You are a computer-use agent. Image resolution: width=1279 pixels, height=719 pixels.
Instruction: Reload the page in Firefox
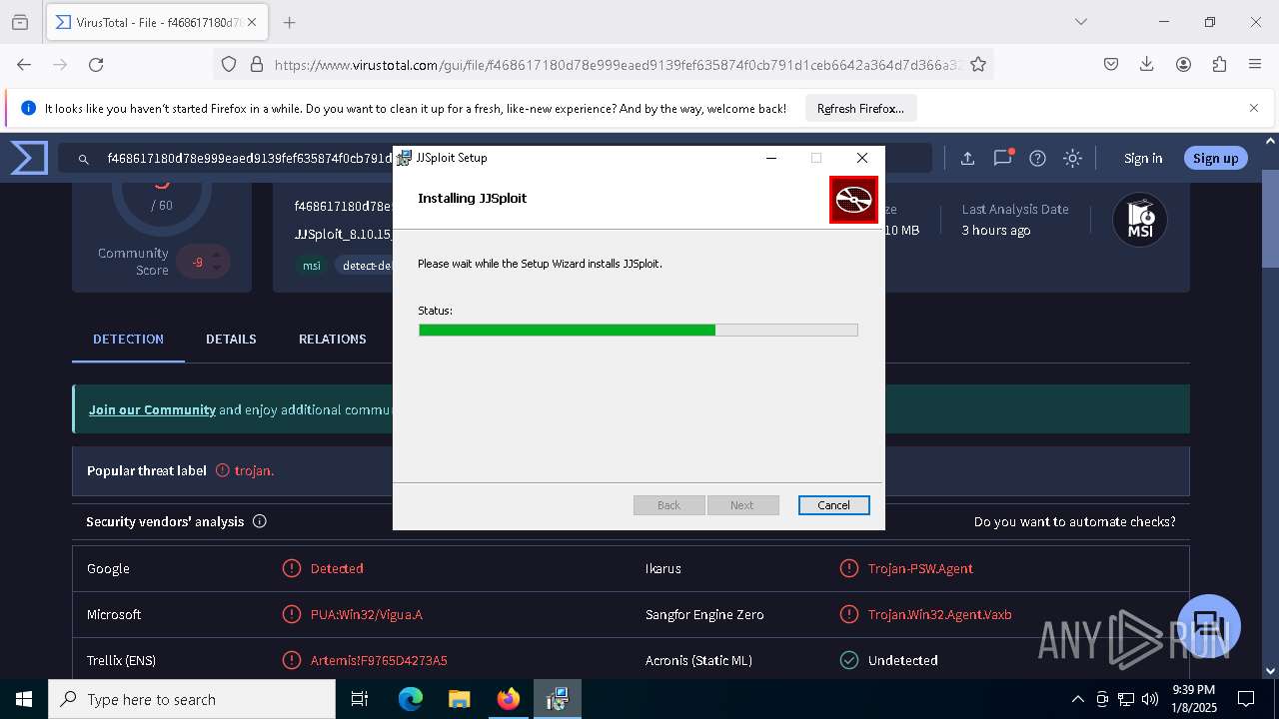96,64
